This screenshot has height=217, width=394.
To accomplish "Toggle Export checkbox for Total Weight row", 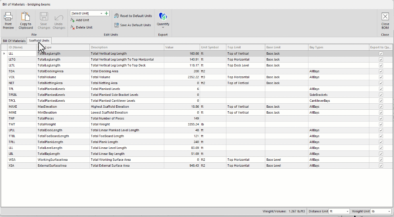I will tap(381, 124).
